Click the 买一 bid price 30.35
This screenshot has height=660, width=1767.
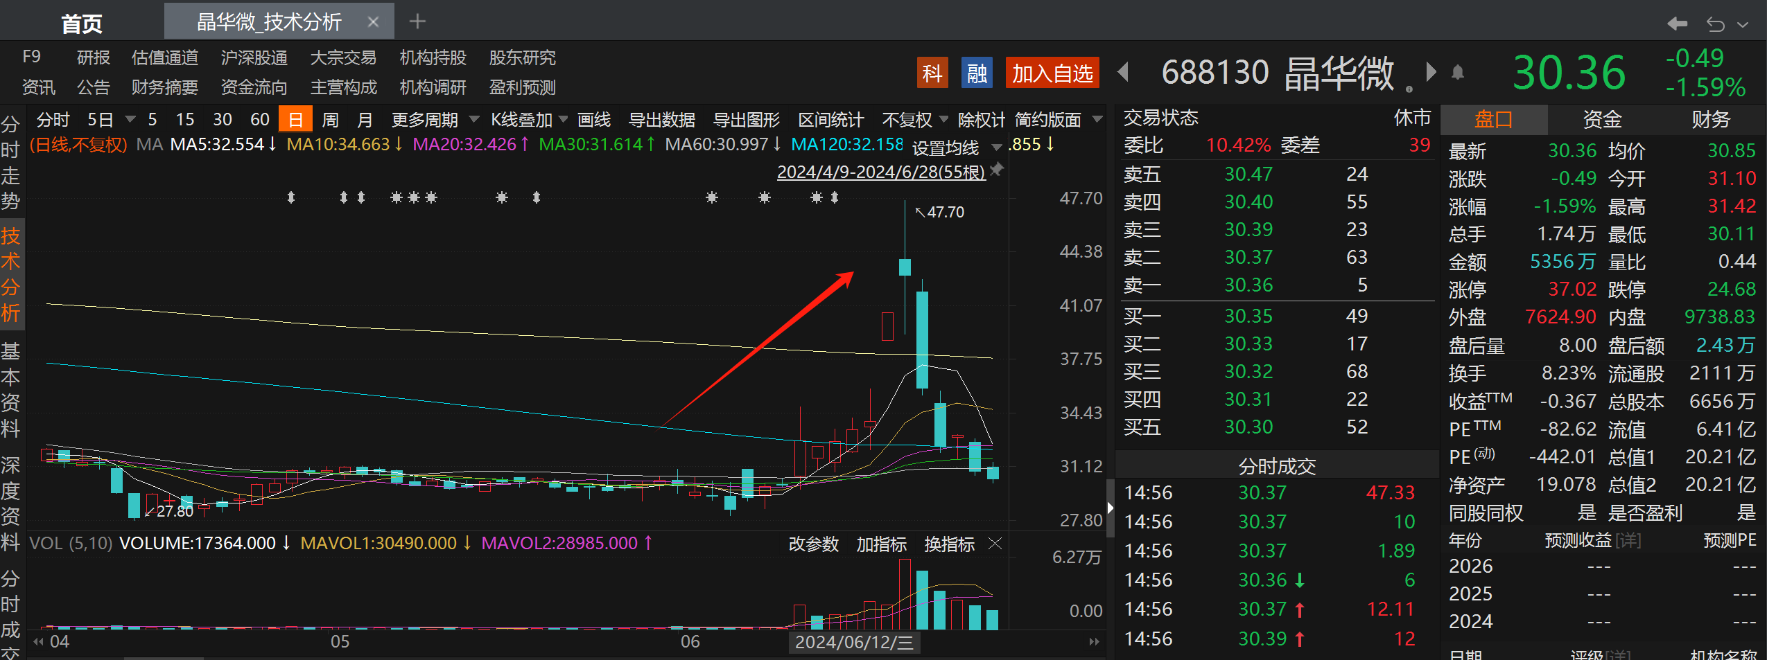point(1248,316)
